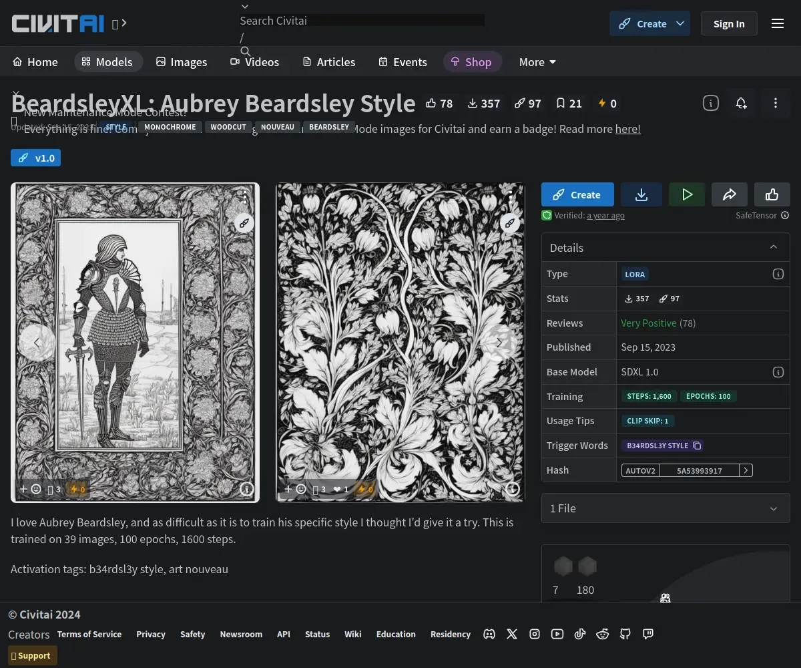This screenshot has width=801, height=668.
Task: Open the floral pattern thumbnail
Action: (x=400, y=342)
